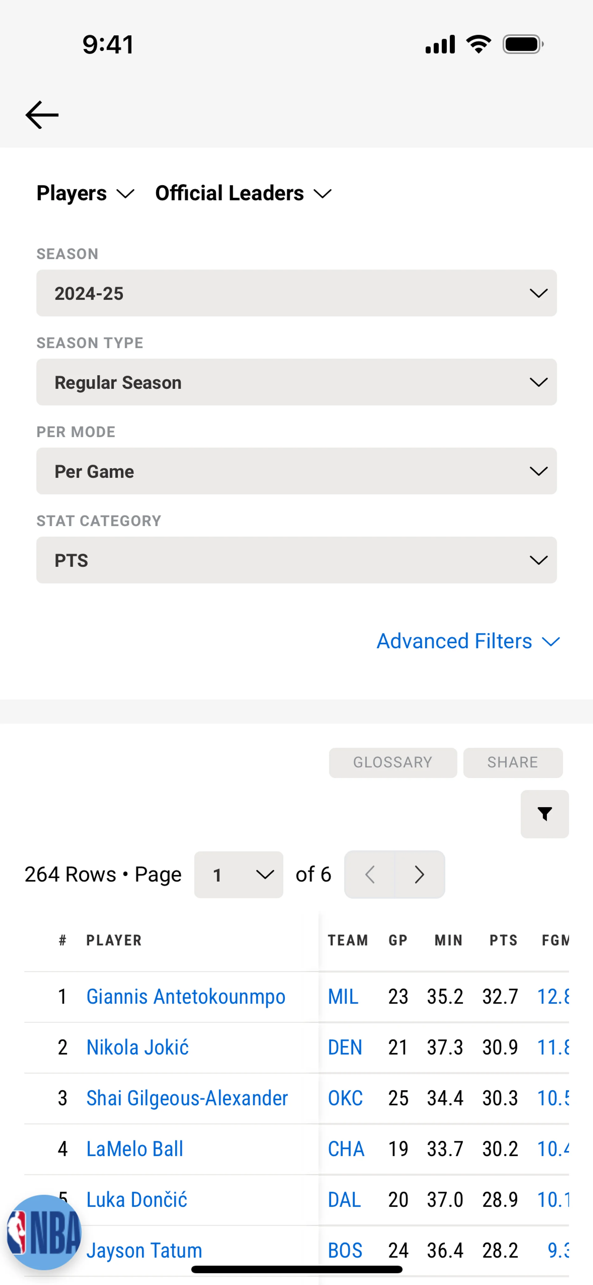This screenshot has height=1285, width=593.
Task: Go to next page arrow
Action: click(x=419, y=874)
